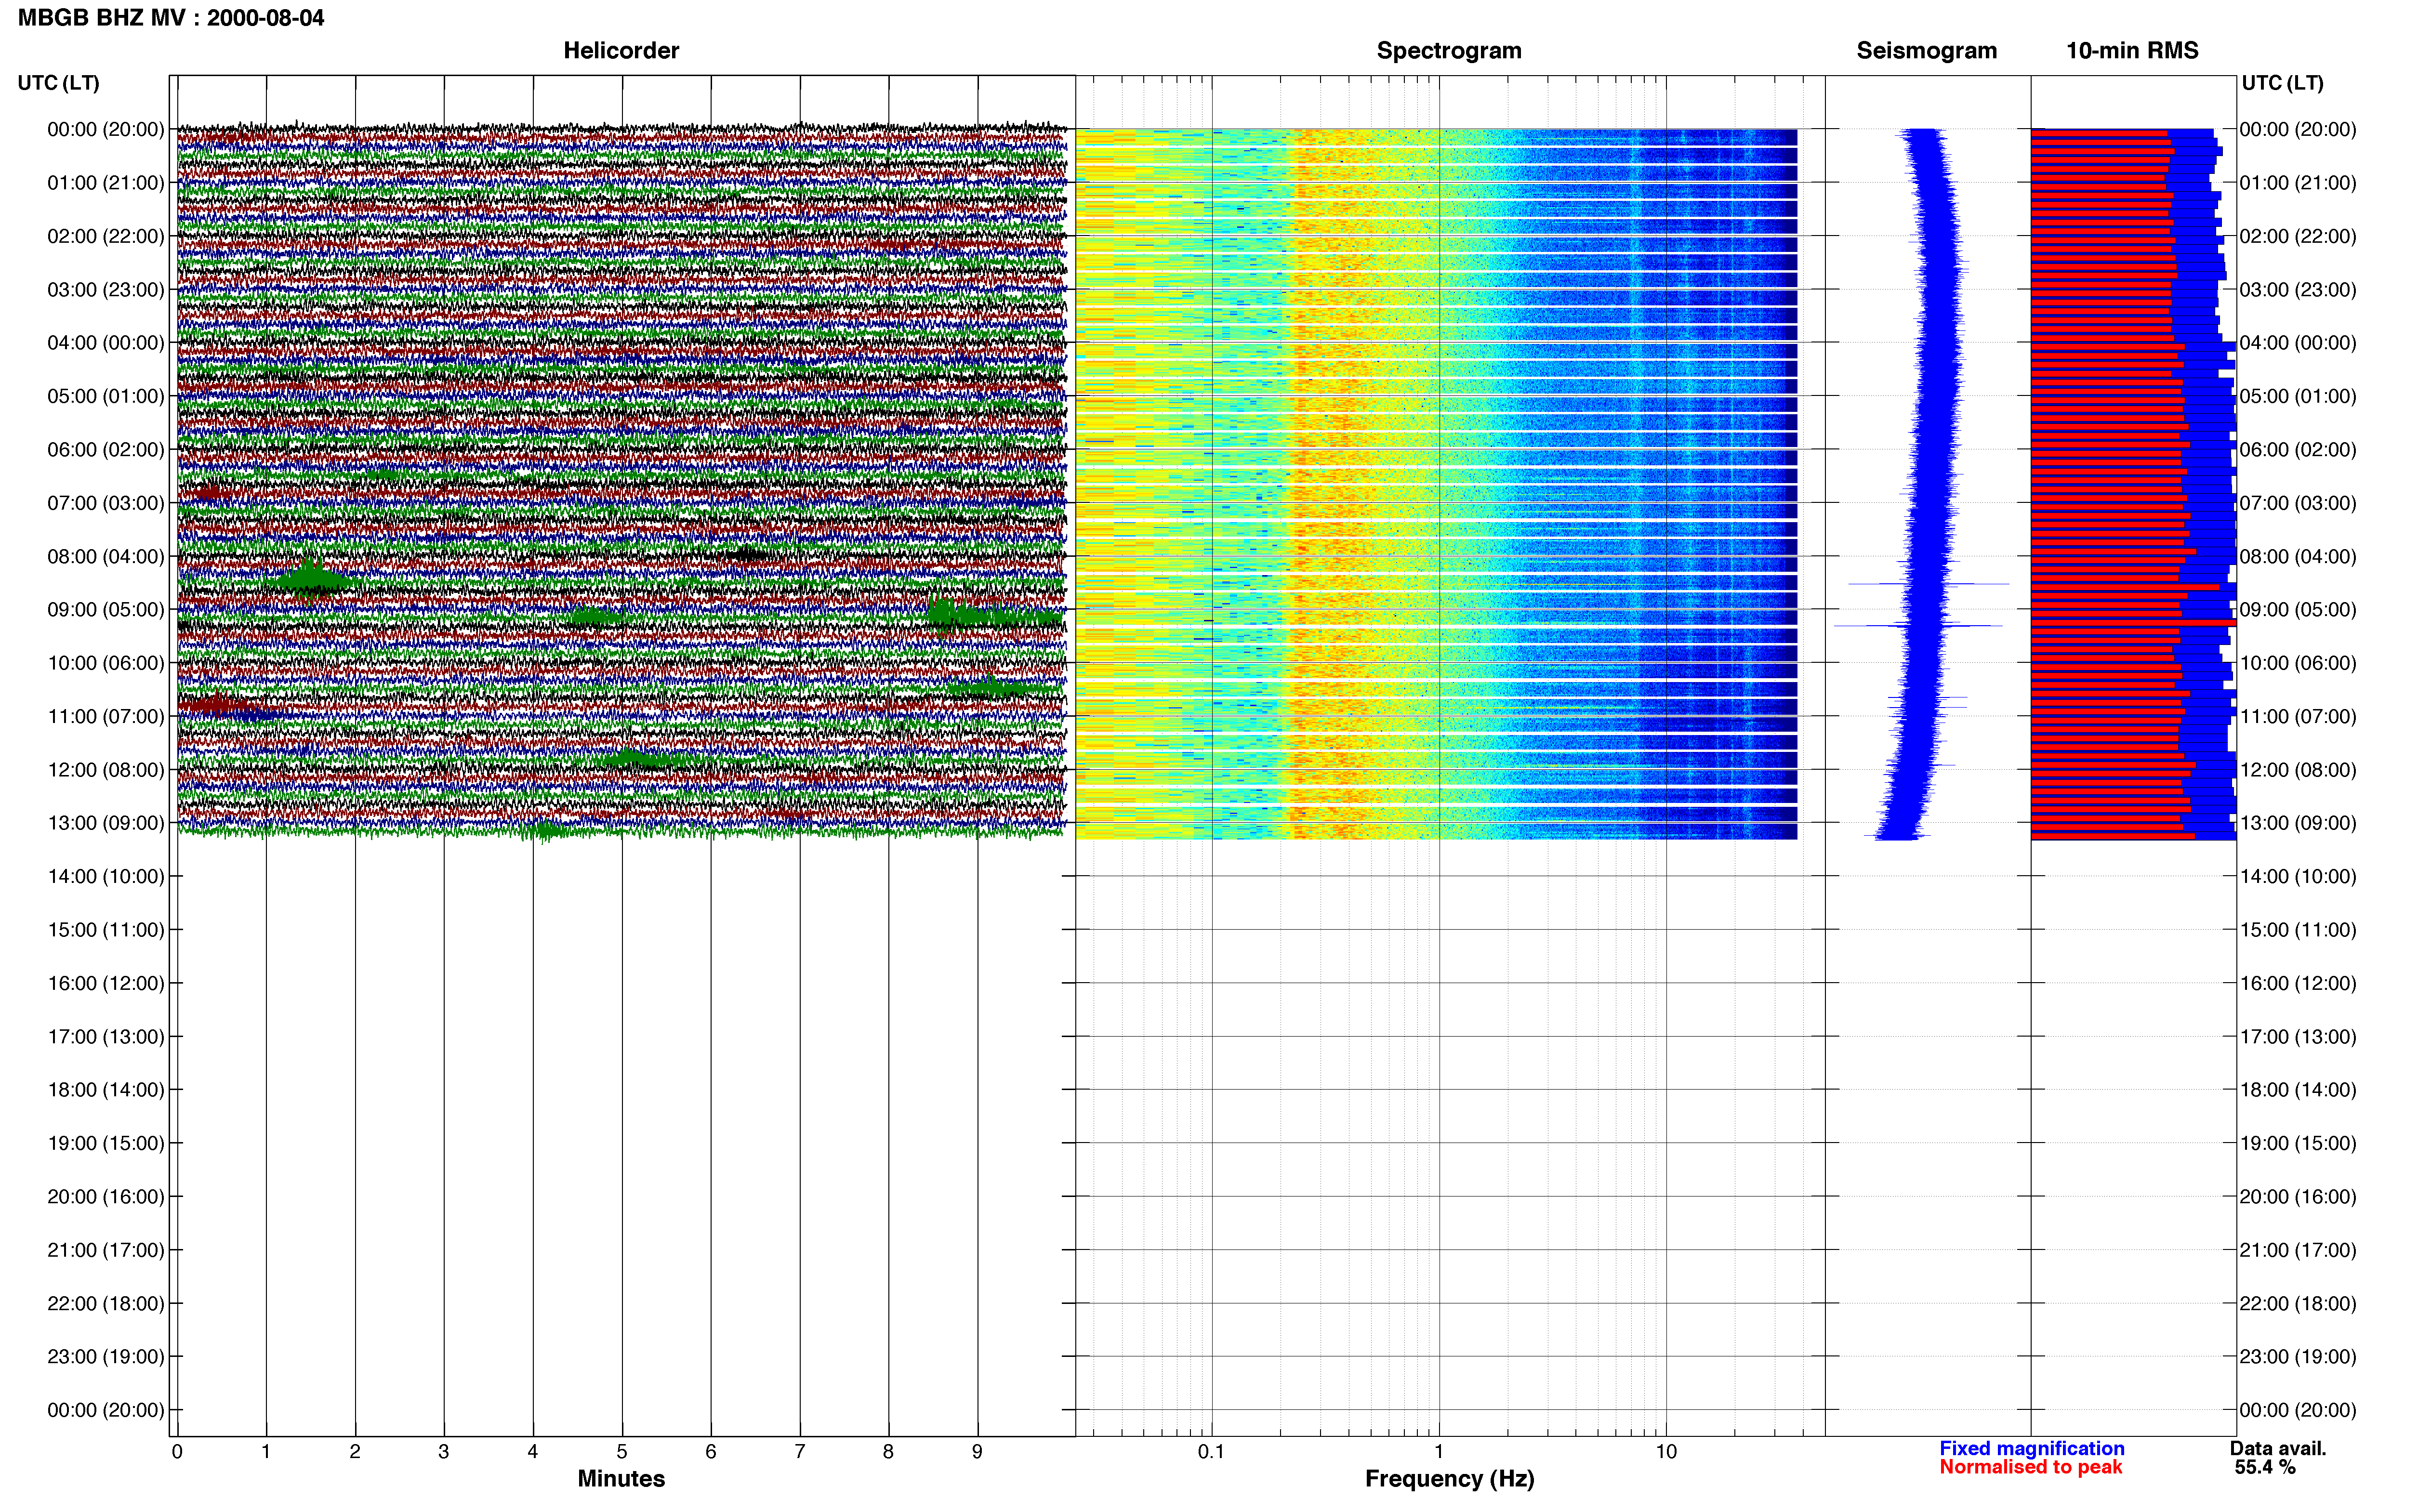This screenshot has width=2418, height=1512.
Task: Click Helicorder time label "21:00 (17:00)"
Action: pos(106,1250)
